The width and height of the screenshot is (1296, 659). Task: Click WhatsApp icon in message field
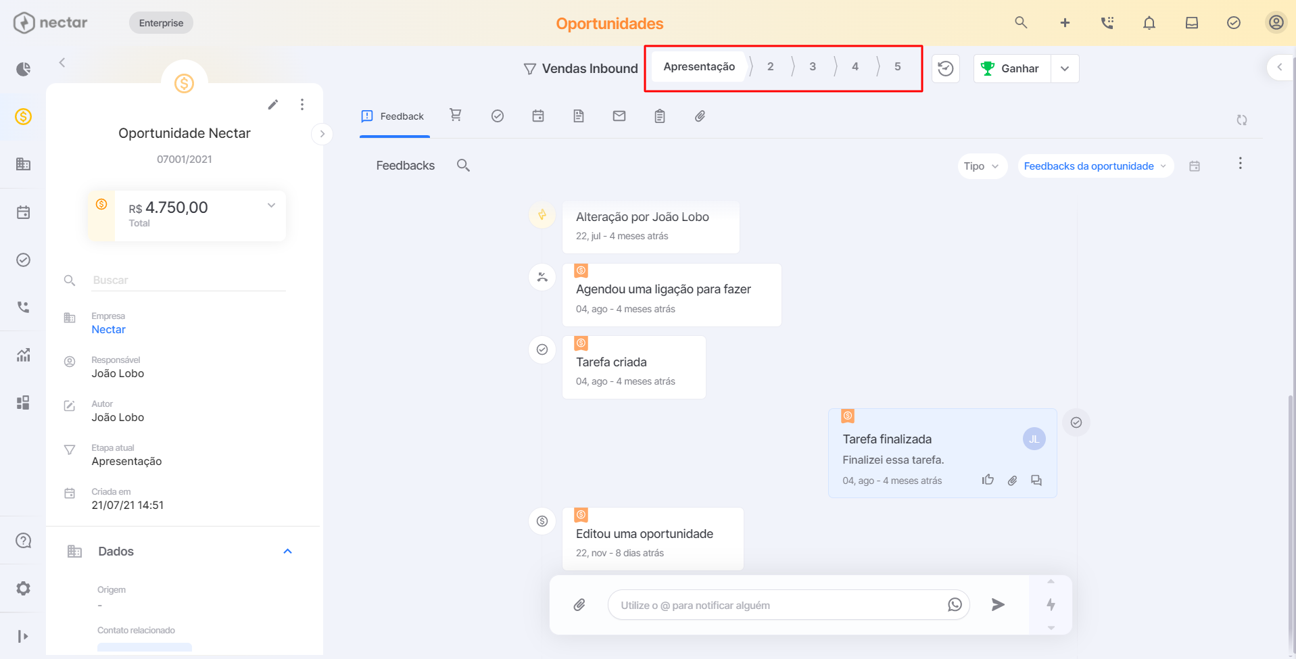coord(955,605)
